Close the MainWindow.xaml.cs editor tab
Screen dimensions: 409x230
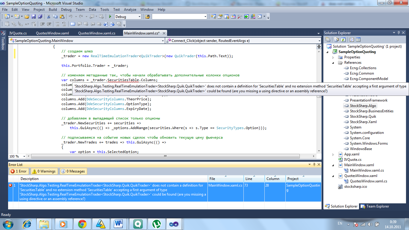pos(163,33)
